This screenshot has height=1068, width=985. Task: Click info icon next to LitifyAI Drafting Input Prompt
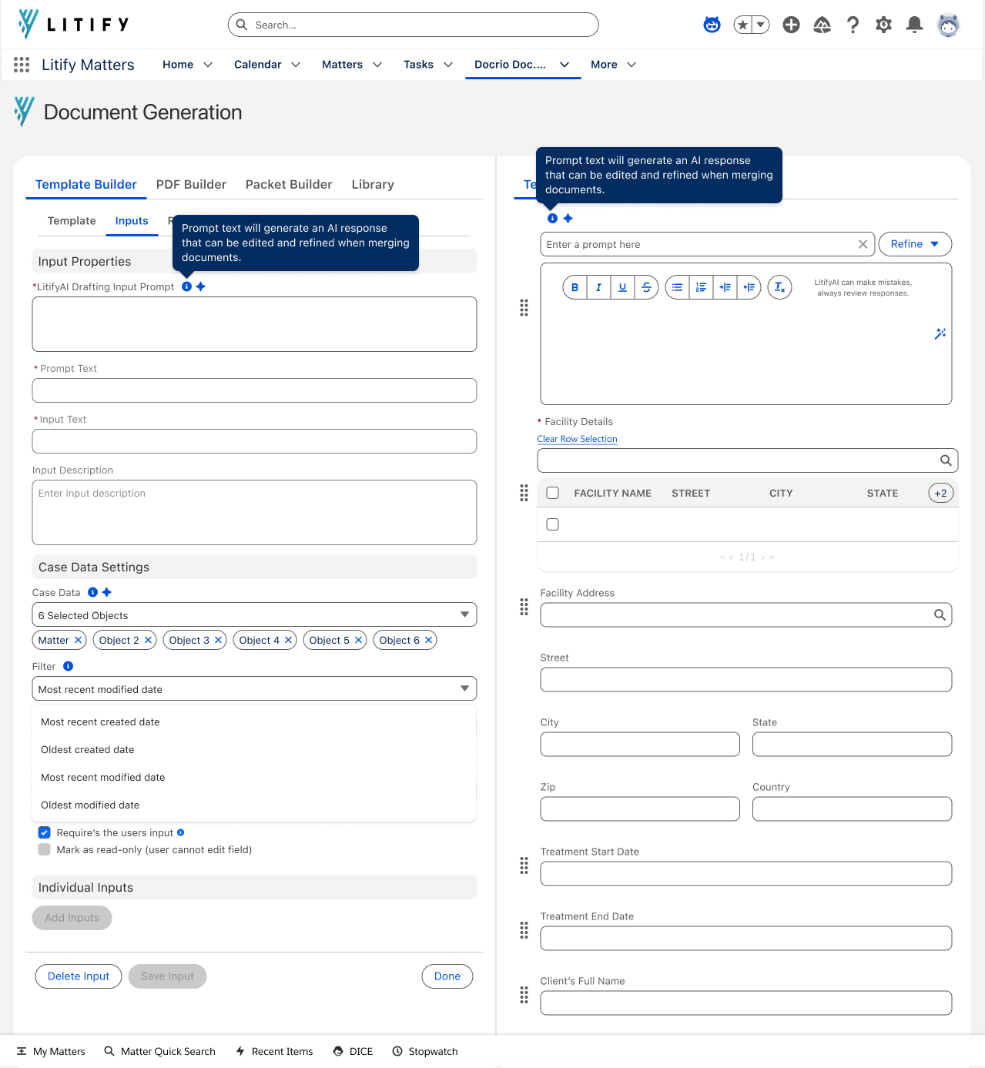click(x=186, y=286)
